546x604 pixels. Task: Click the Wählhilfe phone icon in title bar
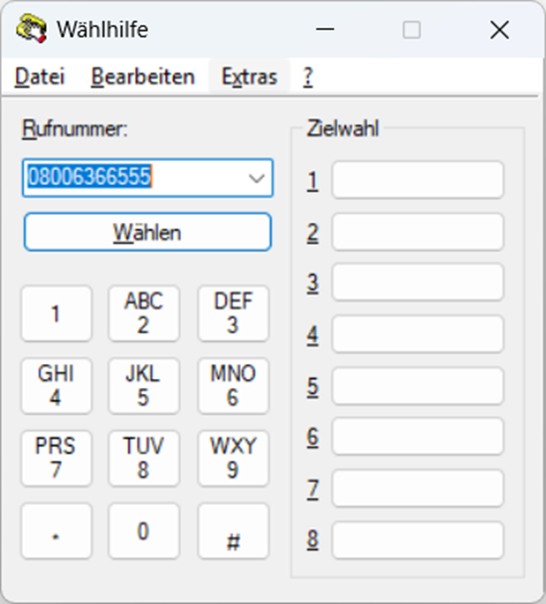[x=32, y=29]
